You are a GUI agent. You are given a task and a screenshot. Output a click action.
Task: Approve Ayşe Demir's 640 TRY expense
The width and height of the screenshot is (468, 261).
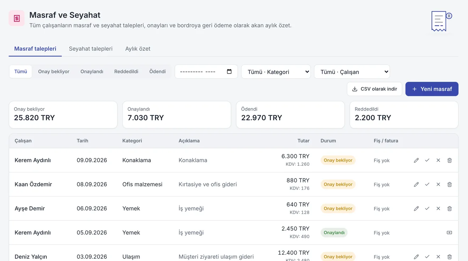[427, 209]
